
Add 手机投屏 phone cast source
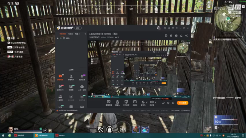coord(126,103)
